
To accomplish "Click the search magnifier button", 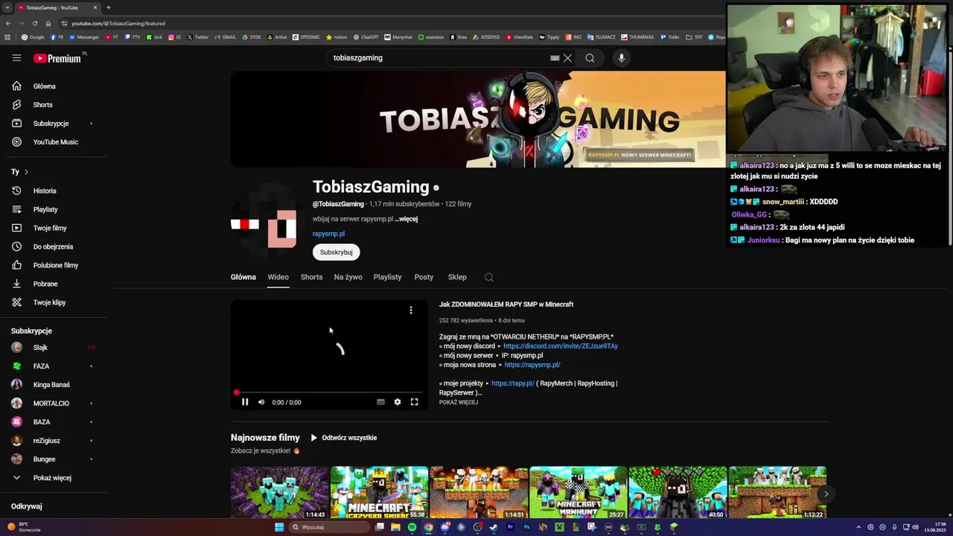I will [590, 58].
